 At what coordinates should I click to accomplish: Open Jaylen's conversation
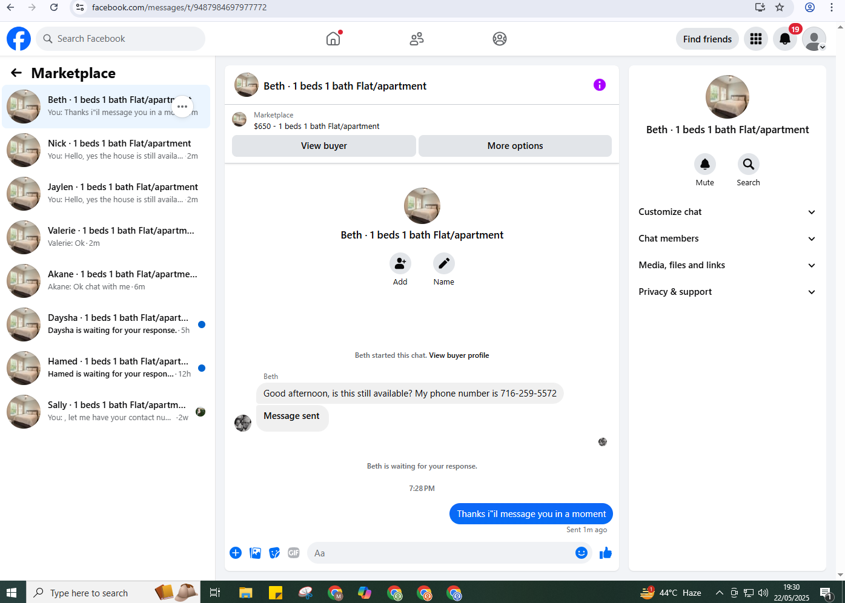[x=106, y=194]
